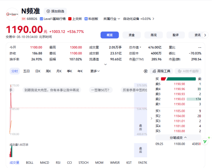Click the Level1基础行情 badge
Viewport: 212px width, 168px height.
(x=52, y=19)
